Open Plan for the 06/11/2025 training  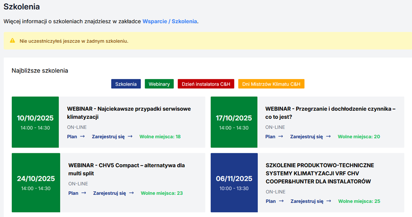point(274,201)
